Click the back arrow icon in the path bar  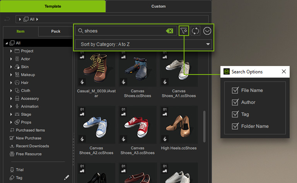tap(7, 19)
